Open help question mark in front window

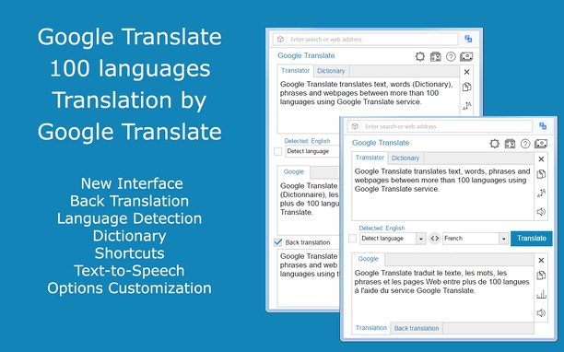tap(525, 144)
